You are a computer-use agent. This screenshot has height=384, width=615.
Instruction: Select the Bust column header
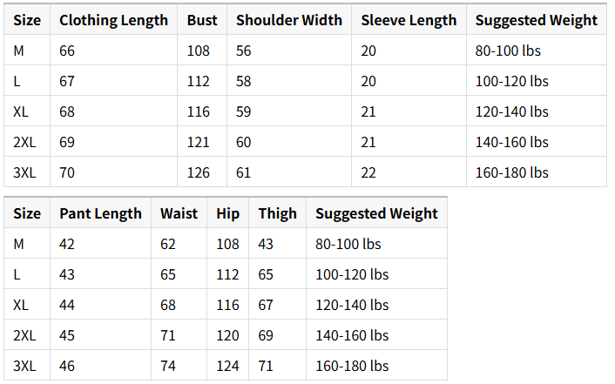click(202, 21)
